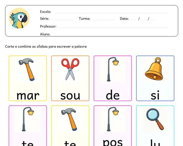This screenshot has height=146, width=183.
Task: Click the parrot logo in the header
Action: [19, 18]
